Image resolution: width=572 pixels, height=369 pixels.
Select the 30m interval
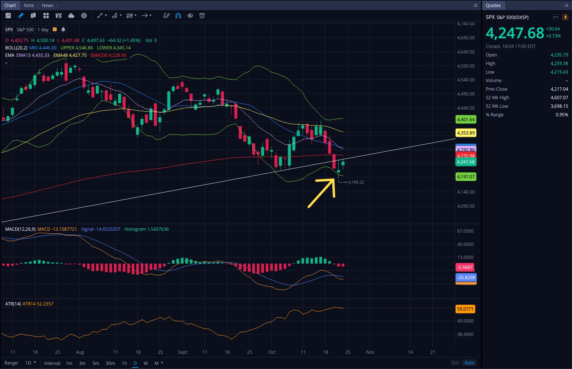tap(110, 363)
